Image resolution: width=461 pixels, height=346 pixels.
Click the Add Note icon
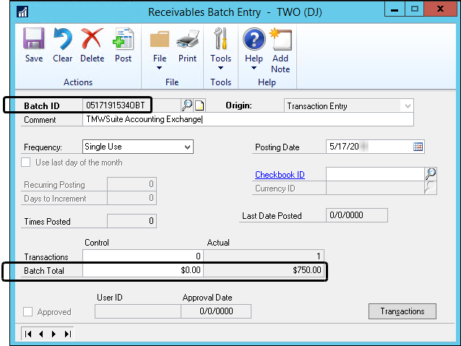point(280,49)
